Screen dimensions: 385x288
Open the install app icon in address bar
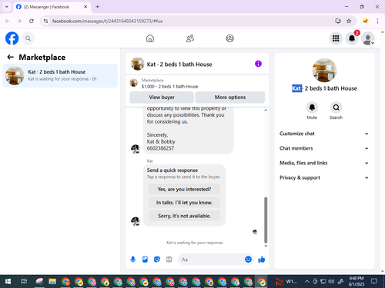click(338, 21)
